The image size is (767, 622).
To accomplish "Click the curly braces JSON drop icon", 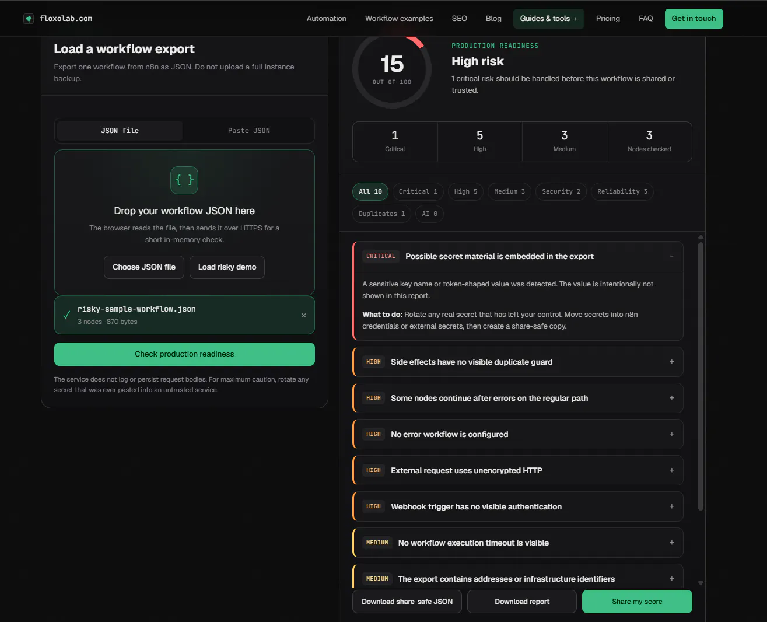I will coord(184,180).
